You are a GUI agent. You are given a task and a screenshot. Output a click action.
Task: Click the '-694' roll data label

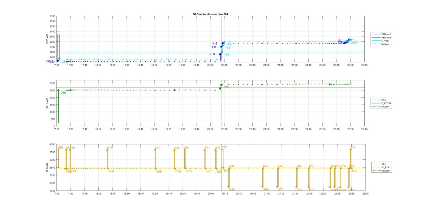tap(111, 171)
